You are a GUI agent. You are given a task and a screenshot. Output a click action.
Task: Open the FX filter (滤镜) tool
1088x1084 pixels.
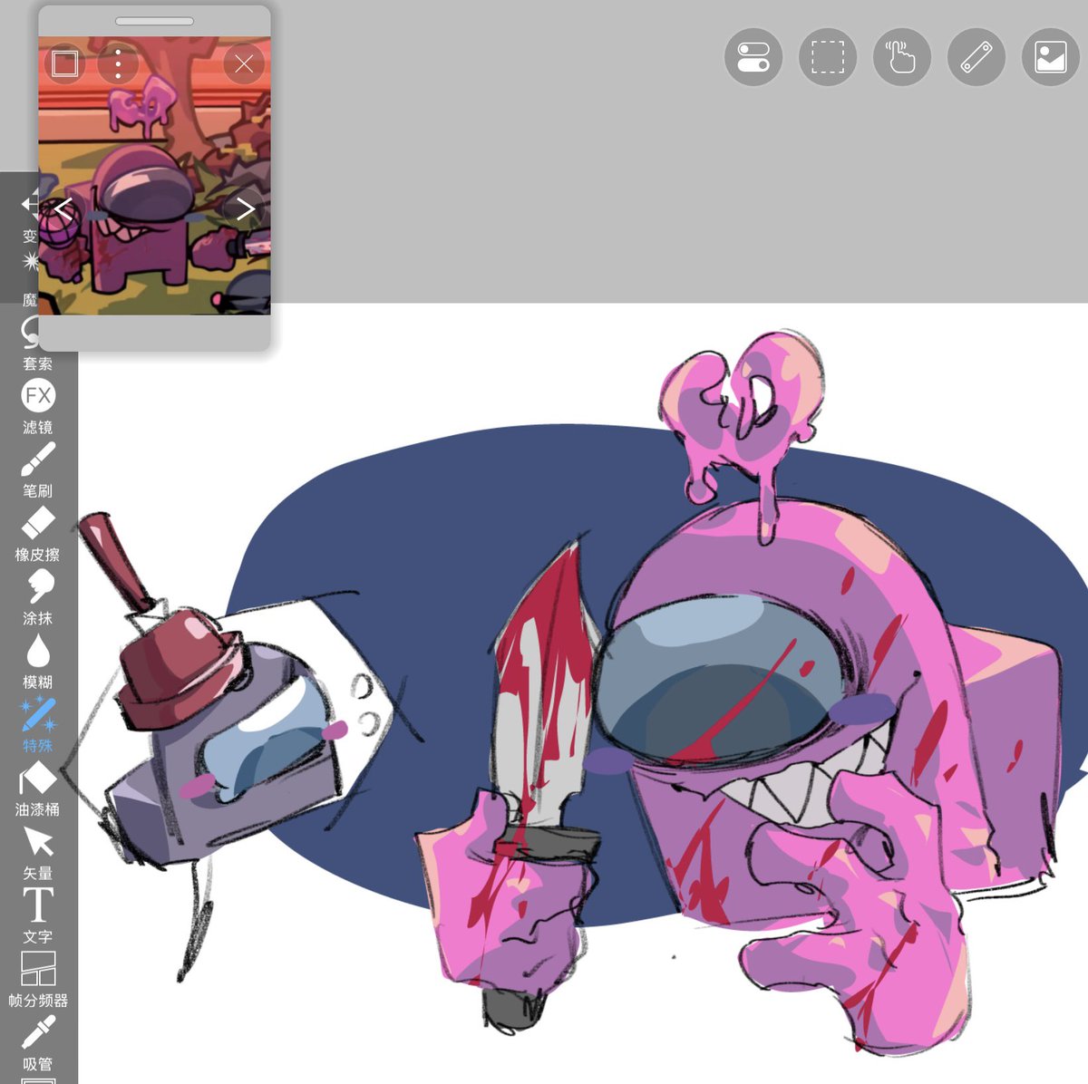pyautogui.click(x=37, y=406)
